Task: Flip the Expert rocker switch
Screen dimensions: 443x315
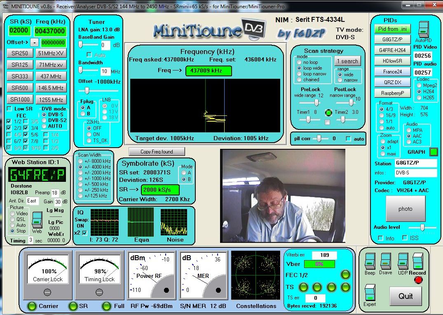Action: (370, 292)
